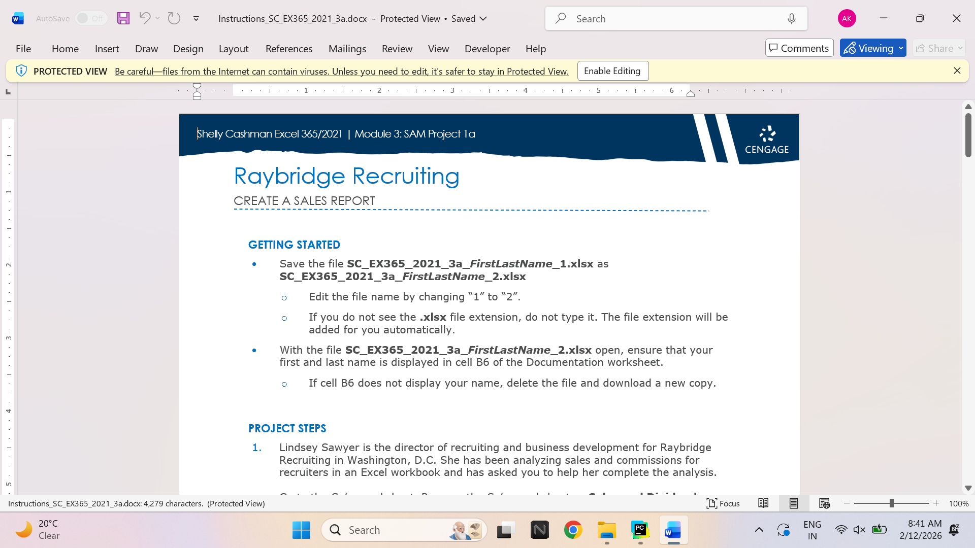Open Customize Quick Access Toolbar dropdown
This screenshot has width=975, height=548.
[x=196, y=19]
